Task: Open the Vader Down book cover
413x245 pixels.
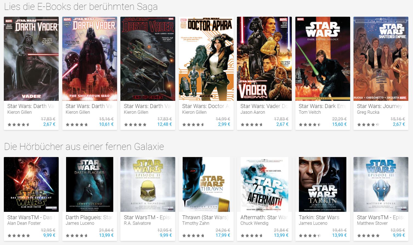Action: (x=264, y=59)
